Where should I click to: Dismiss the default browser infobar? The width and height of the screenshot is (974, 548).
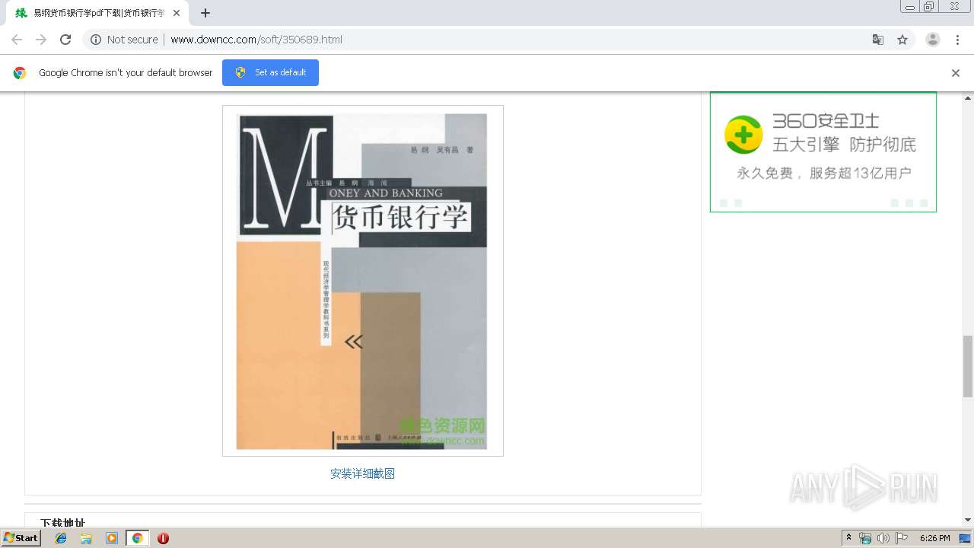(x=956, y=73)
